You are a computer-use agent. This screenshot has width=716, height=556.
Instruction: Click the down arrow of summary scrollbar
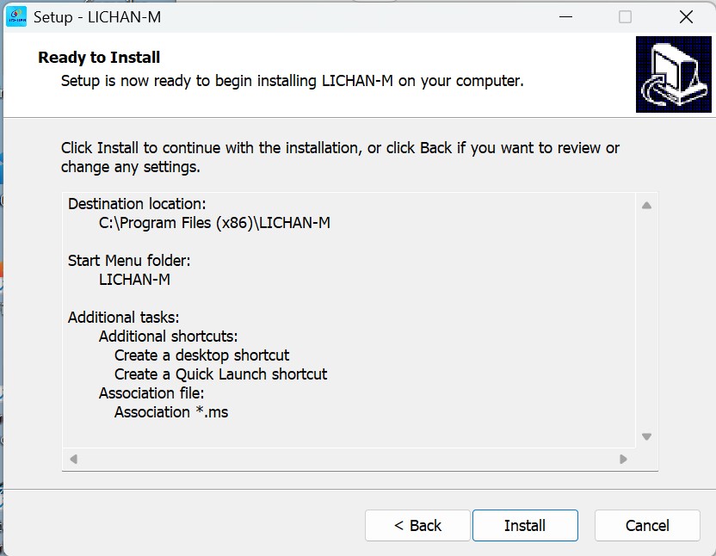(x=646, y=436)
